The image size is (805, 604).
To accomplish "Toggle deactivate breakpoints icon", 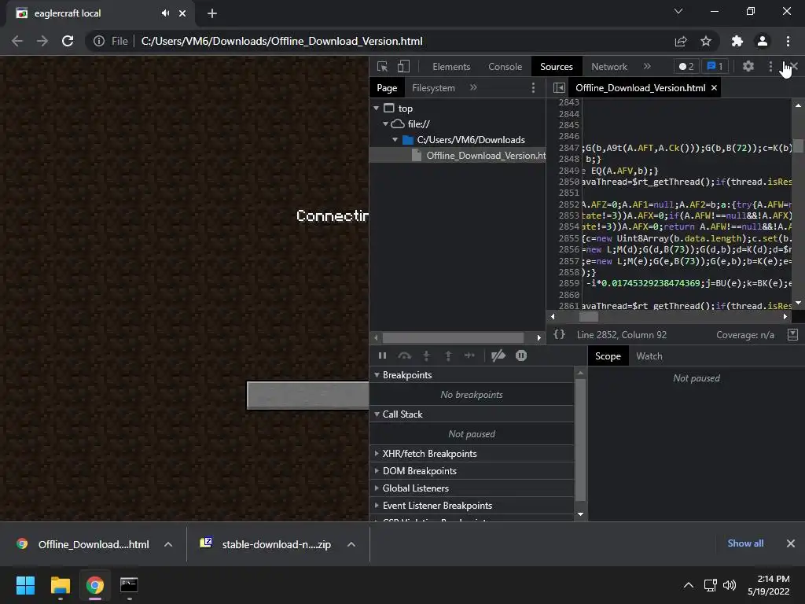I will [x=498, y=355].
